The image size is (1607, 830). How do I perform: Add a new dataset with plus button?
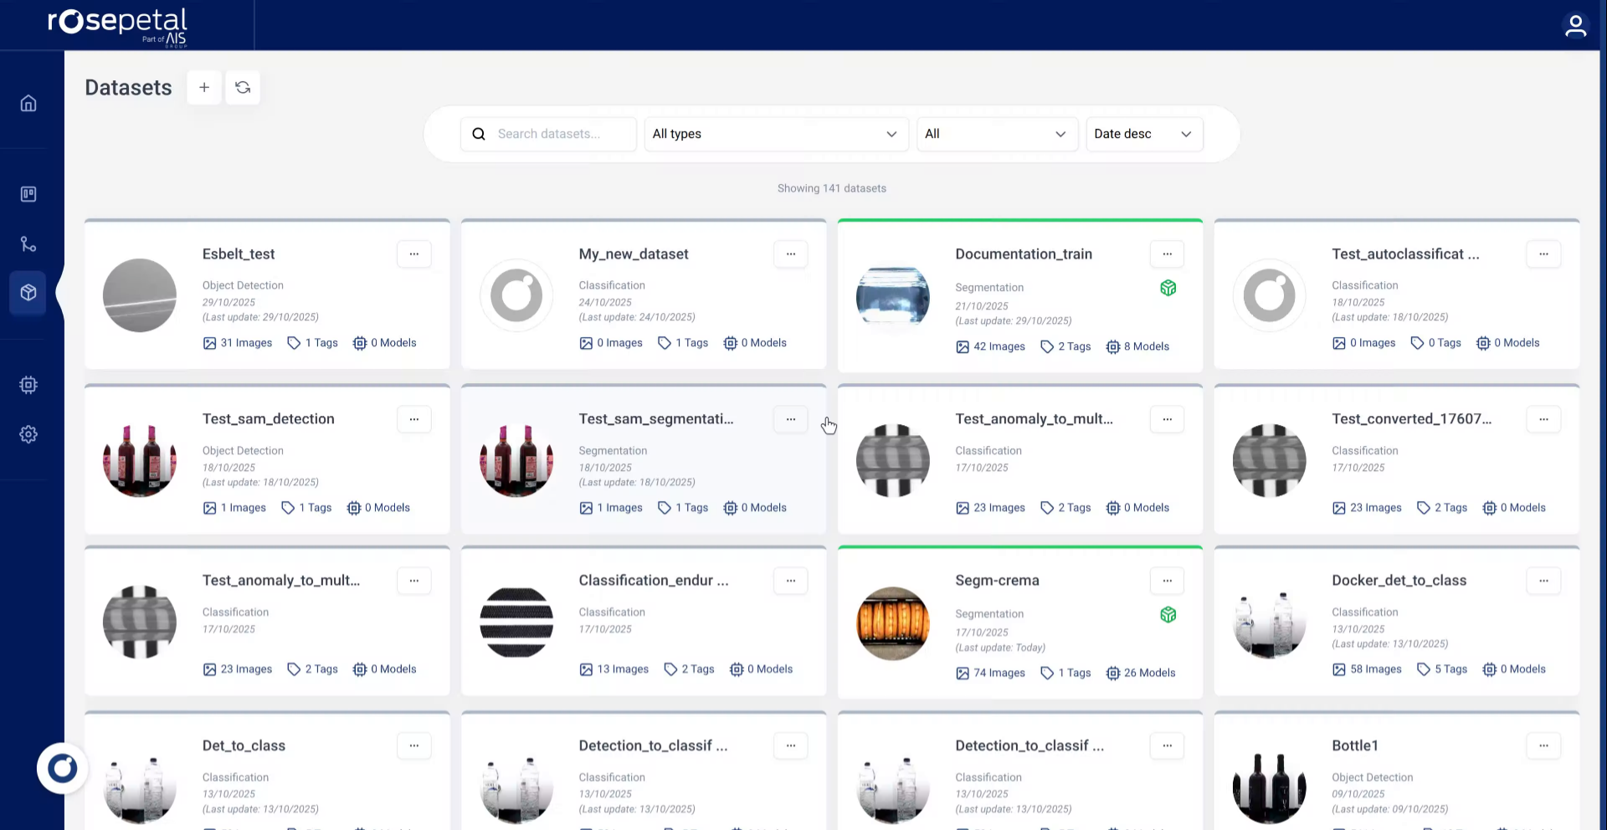click(x=204, y=88)
